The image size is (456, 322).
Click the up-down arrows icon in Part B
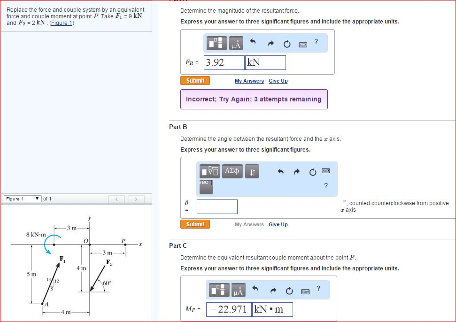(x=252, y=171)
